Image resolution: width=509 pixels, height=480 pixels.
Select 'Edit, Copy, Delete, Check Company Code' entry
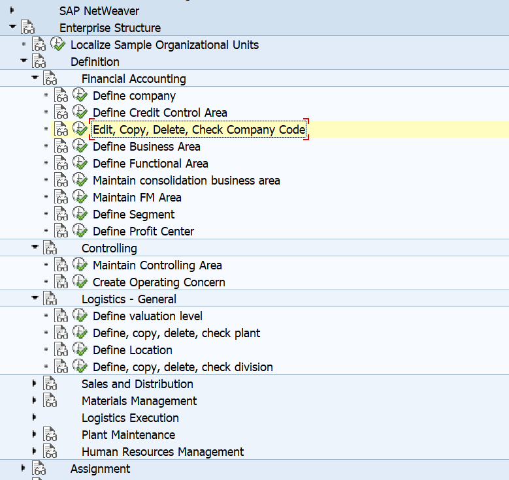[199, 130]
